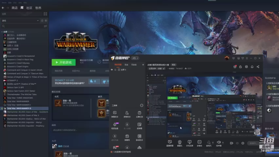Add a 直播屏幕 screen capture source

coord(170,143)
